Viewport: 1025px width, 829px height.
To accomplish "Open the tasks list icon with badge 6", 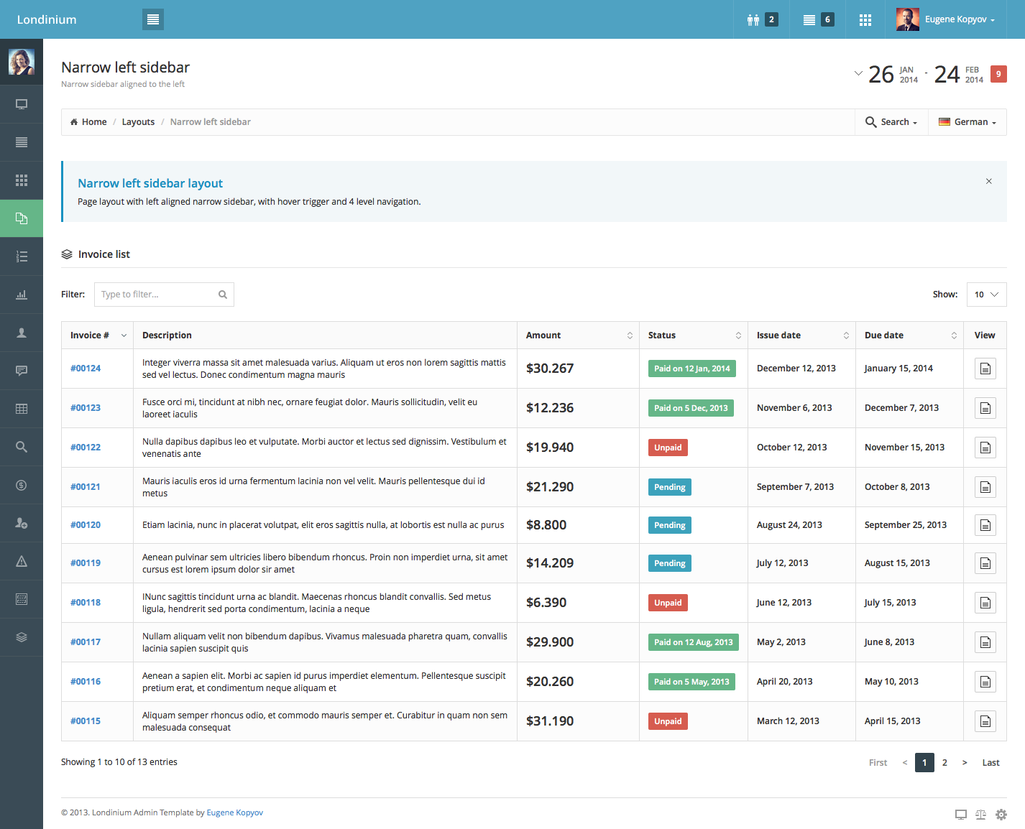I will (818, 19).
